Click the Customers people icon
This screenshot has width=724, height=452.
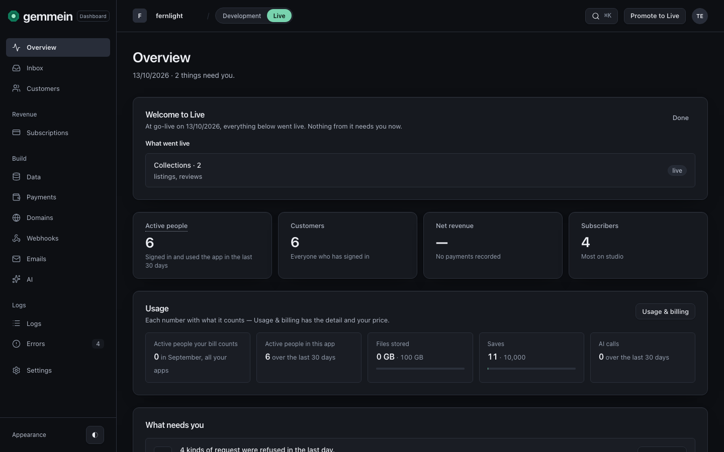(17, 88)
